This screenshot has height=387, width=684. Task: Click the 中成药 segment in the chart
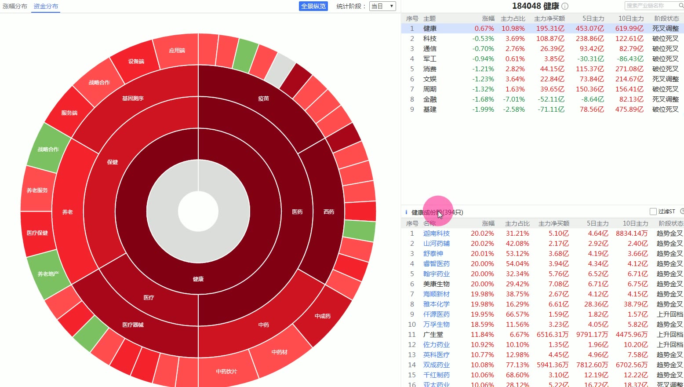[322, 316]
